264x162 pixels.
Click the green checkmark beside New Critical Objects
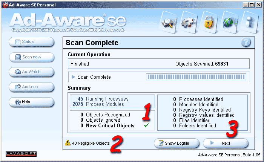(x=147, y=126)
